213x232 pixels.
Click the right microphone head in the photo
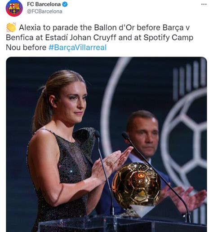[x=125, y=136]
